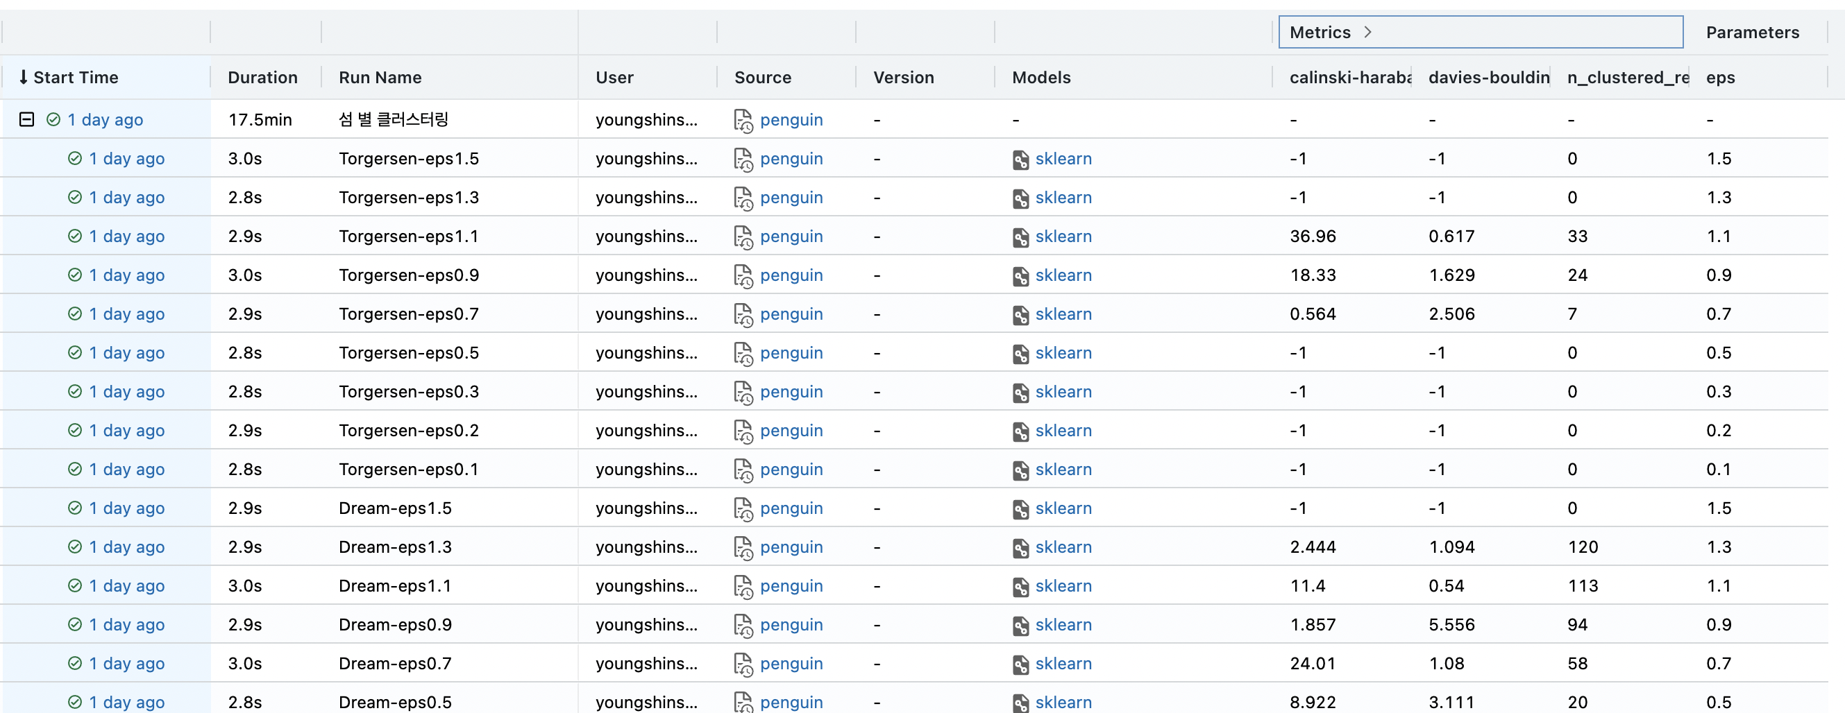Viewport: 1845px width, 713px height.
Task: Open the sklearn model link for Torgersen-eps0.2
Action: point(1063,430)
